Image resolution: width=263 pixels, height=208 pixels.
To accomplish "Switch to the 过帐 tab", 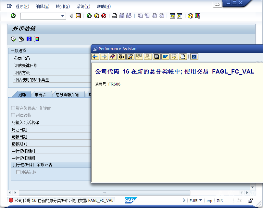I will [22, 95].
